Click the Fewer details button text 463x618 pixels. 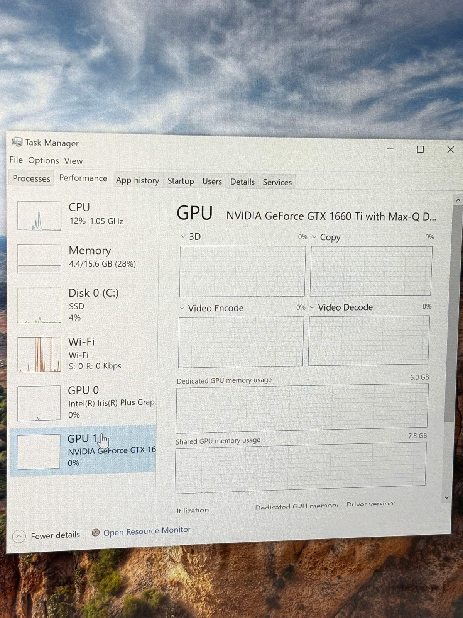click(56, 535)
